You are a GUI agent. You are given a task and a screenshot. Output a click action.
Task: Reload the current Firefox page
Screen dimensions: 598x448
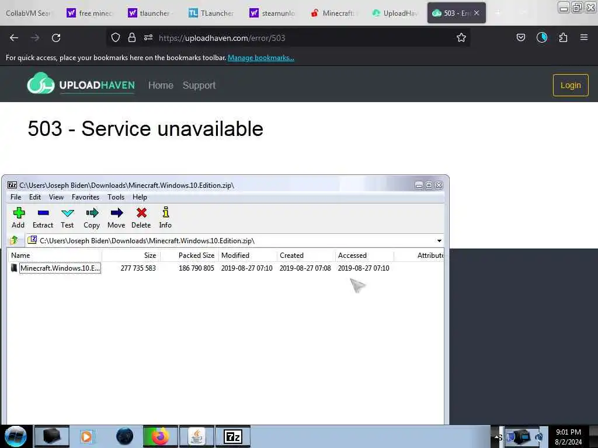56,38
